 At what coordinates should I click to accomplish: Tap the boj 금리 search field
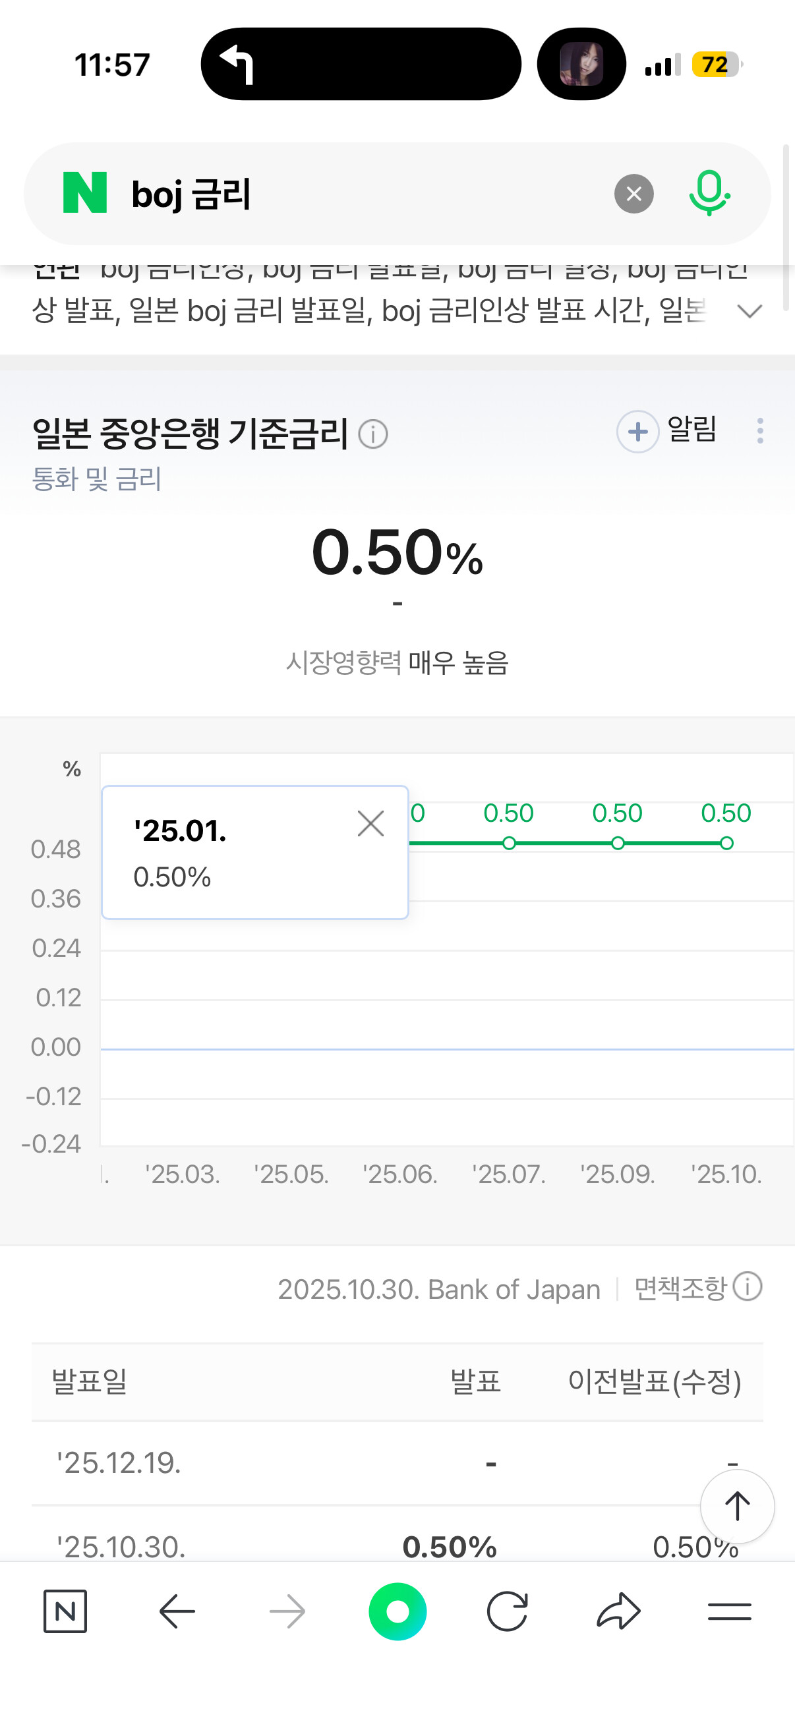pos(363,194)
